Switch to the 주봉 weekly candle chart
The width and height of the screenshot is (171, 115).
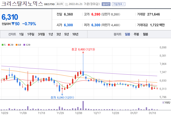(x=136, y=34)
